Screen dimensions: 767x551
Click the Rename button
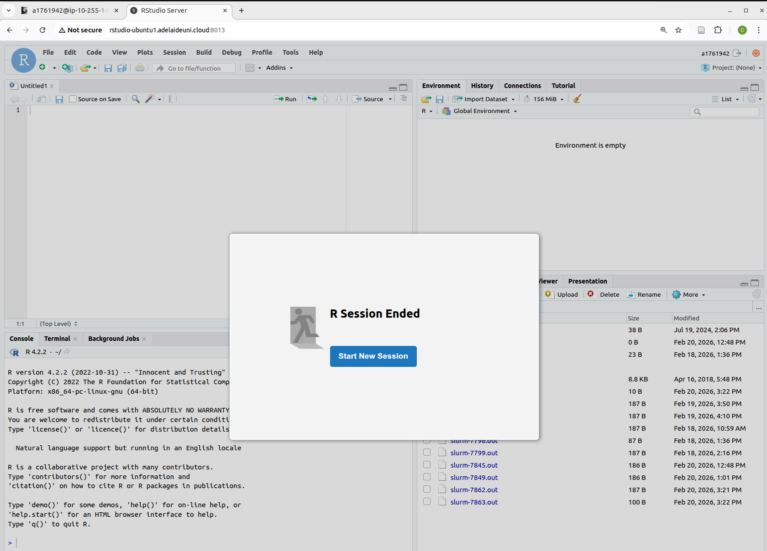[644, 294]
